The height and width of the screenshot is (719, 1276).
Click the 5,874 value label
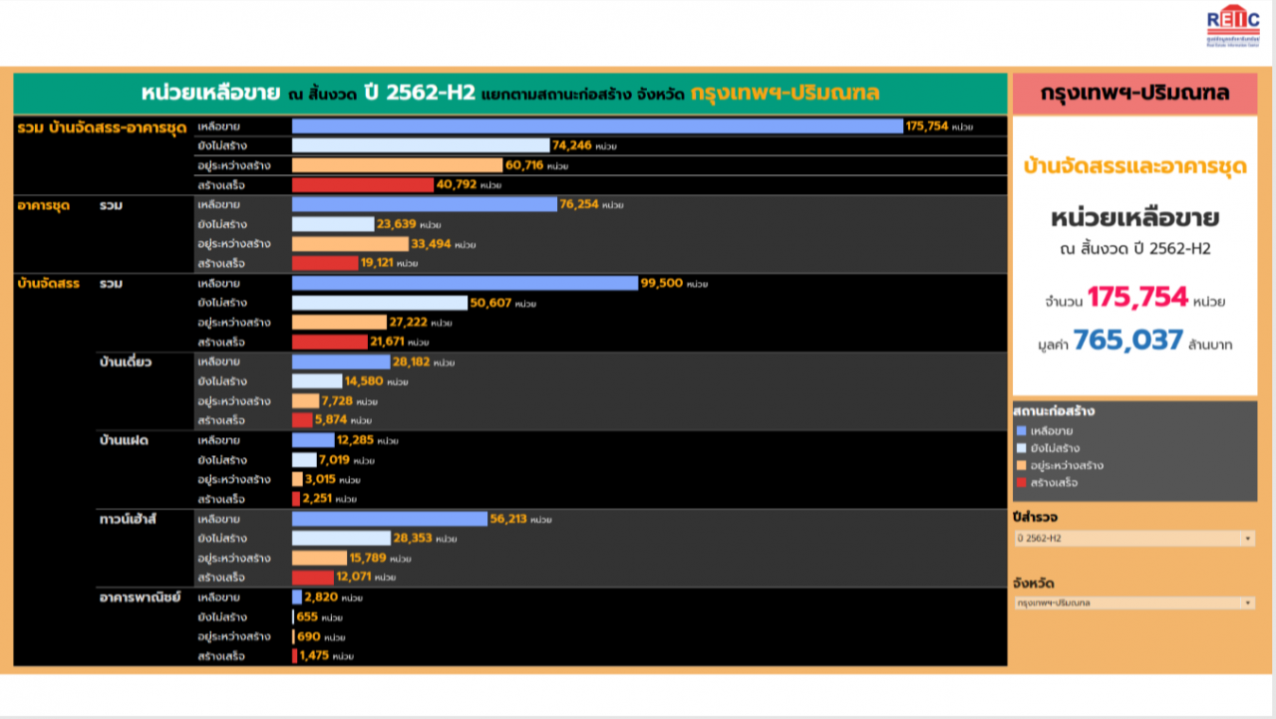click(x=331, y=420)
